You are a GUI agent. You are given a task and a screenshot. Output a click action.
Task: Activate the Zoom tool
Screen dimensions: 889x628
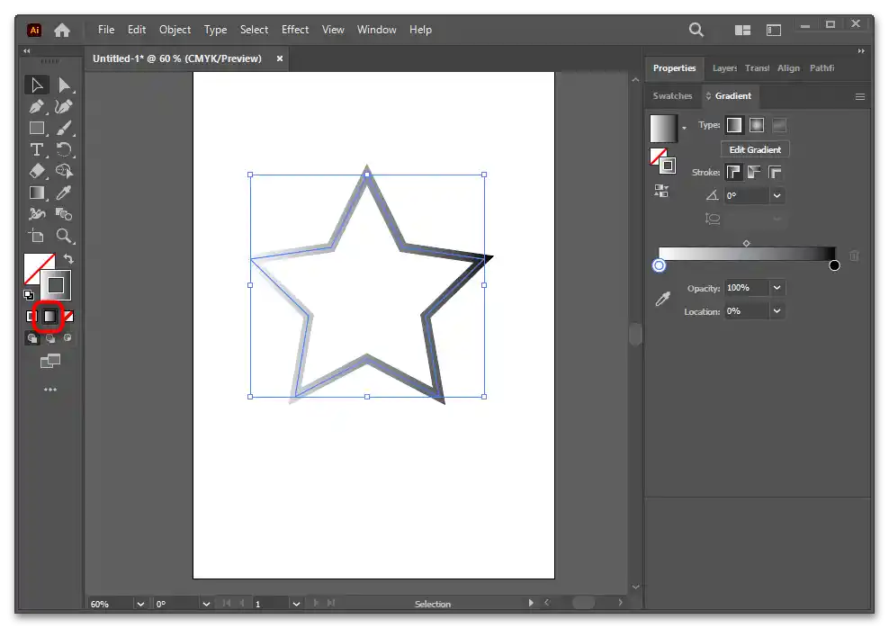[64, 236]
